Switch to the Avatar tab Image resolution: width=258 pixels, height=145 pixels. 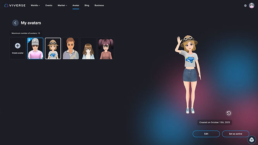[x=76, y=5]
